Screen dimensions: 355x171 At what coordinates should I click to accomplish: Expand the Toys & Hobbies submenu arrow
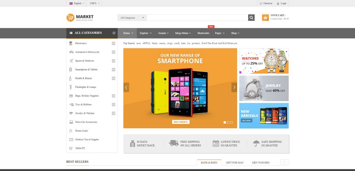(x=114, y=105)
